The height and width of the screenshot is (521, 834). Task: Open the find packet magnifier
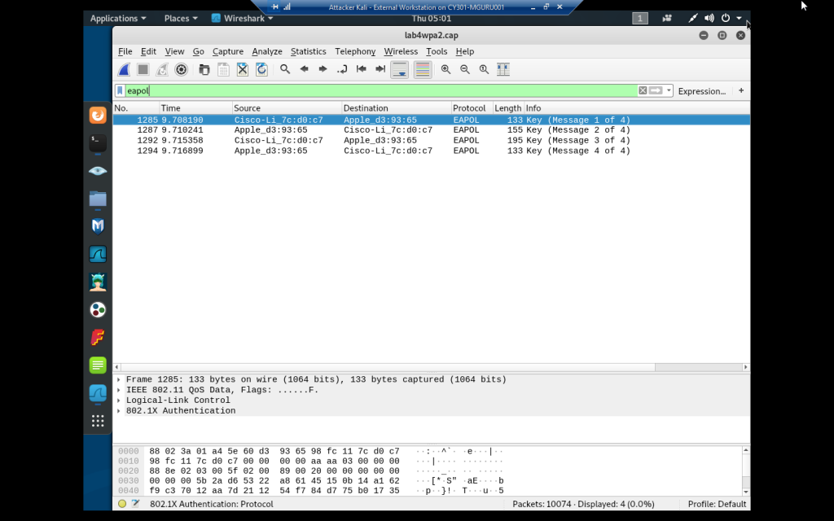pos(285,69)
